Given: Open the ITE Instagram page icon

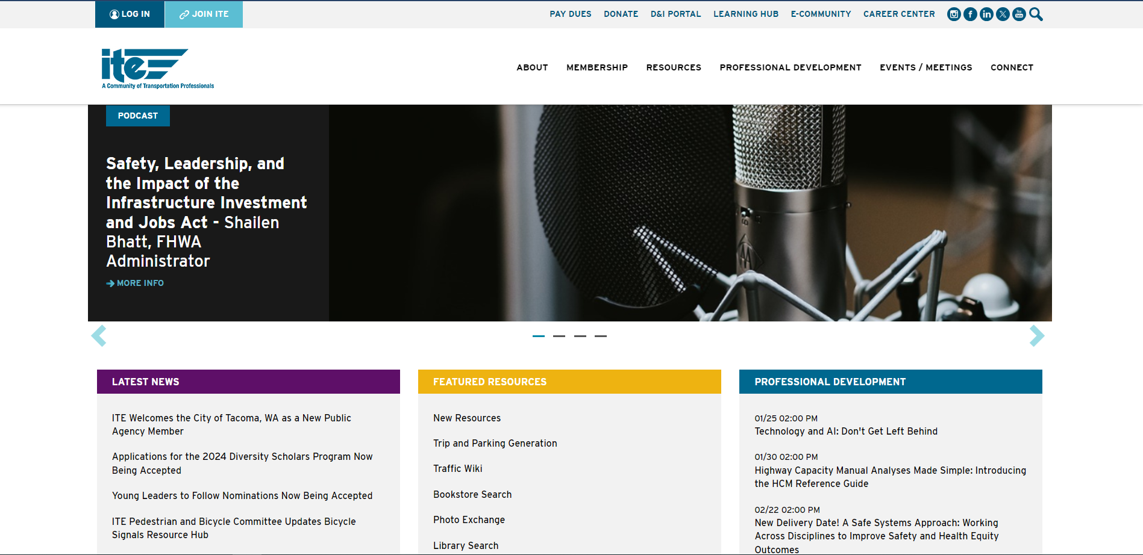Looking at the screenshot, I should pyautogui.click(x=954, y=14).
